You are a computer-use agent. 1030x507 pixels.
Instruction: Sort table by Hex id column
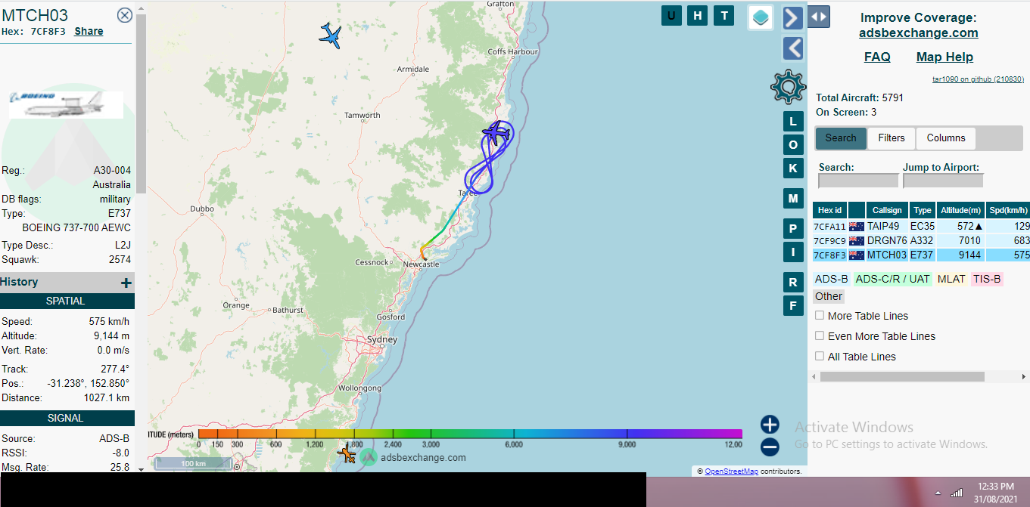tap(830, 210)
